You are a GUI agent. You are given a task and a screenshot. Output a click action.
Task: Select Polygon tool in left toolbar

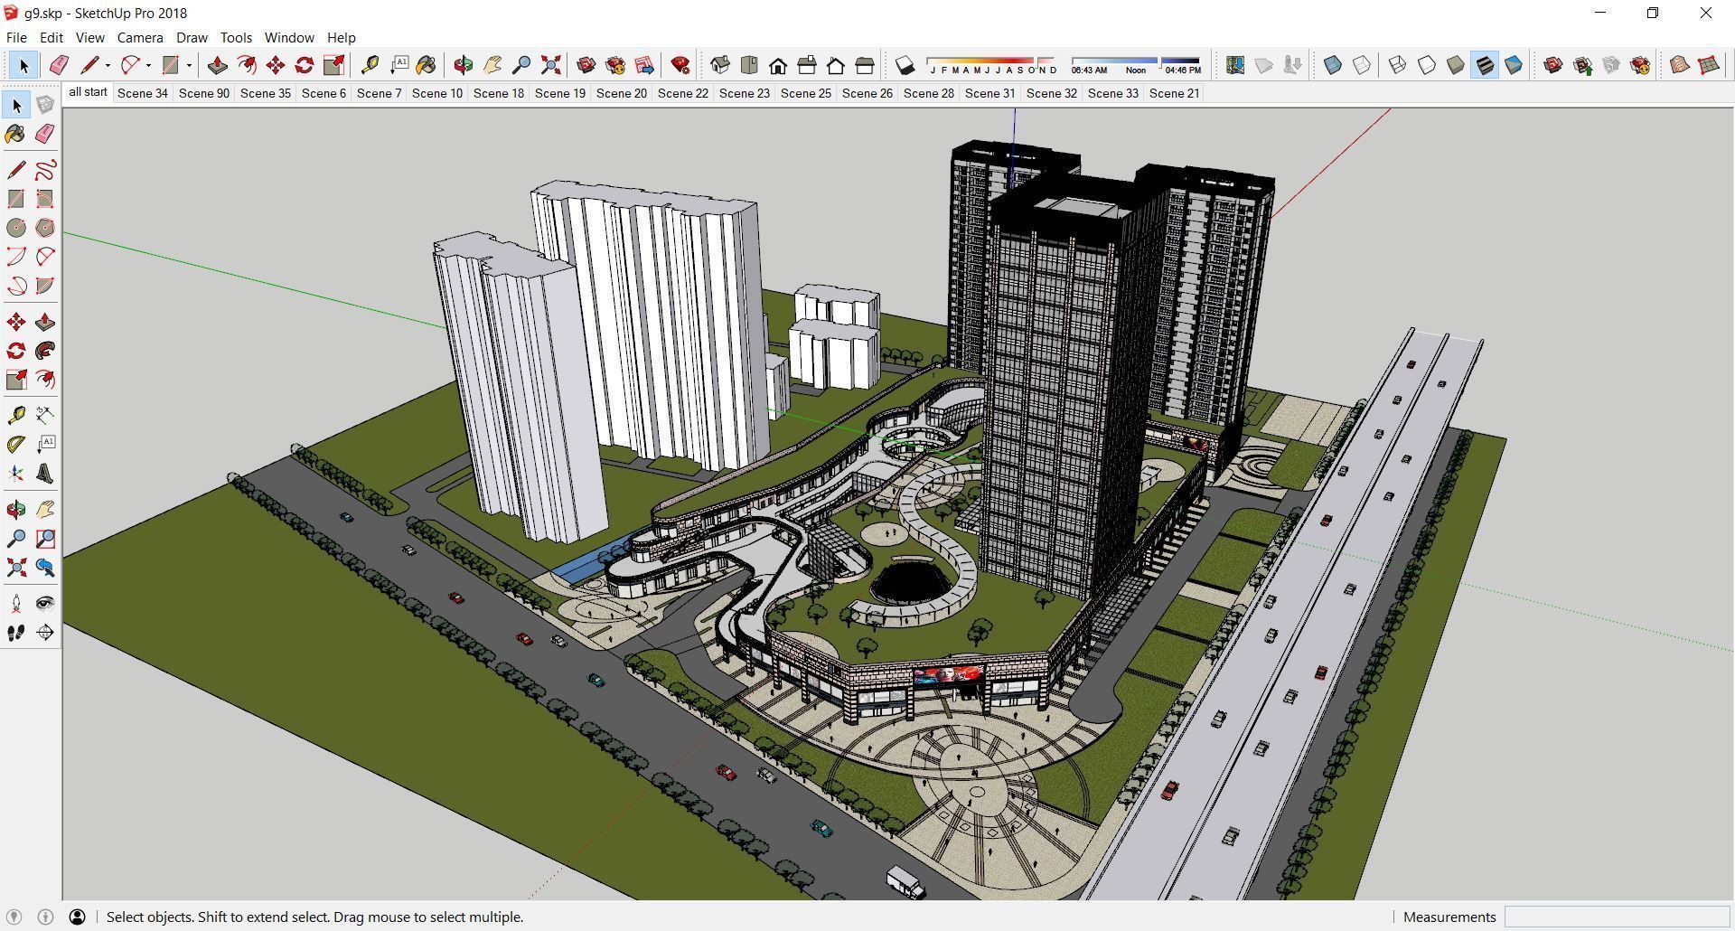tap(45, 228)
